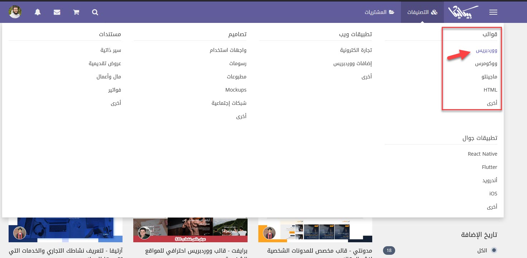Click seller avatar on the برايفت card
527x258 pixels.
click(144, 233)
